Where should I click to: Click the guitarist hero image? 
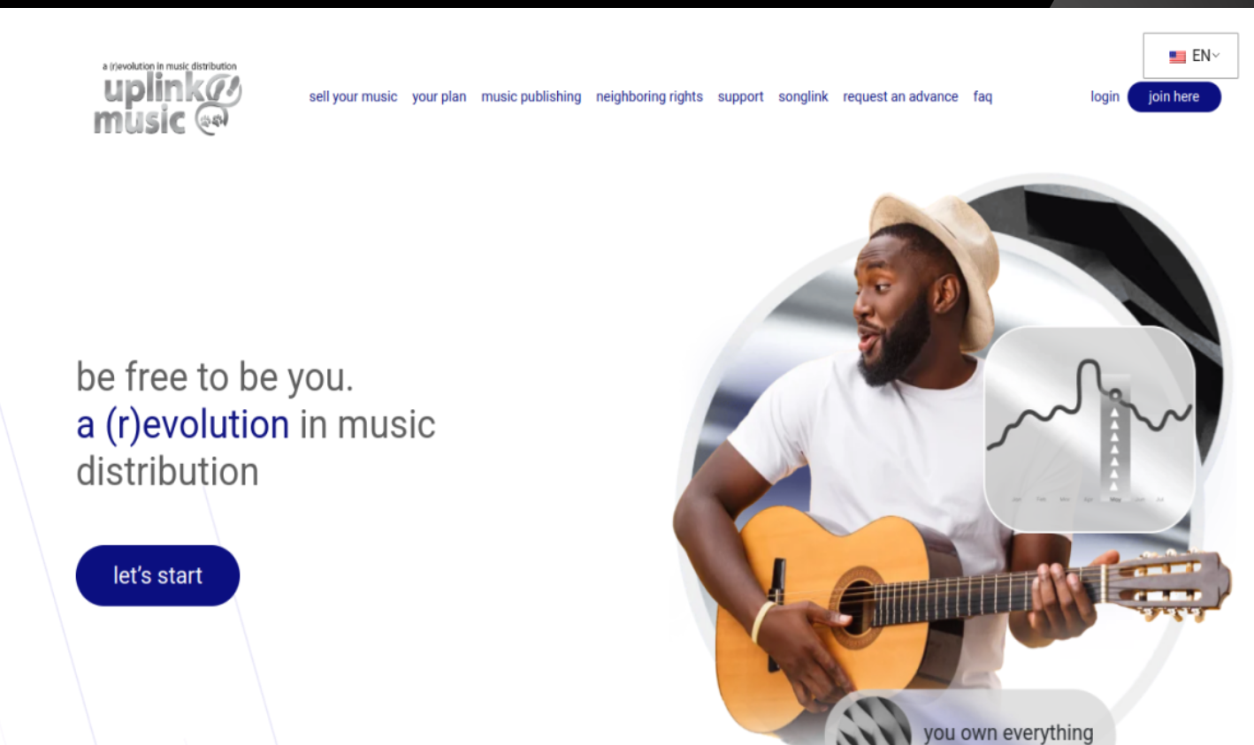click(951, 460)
